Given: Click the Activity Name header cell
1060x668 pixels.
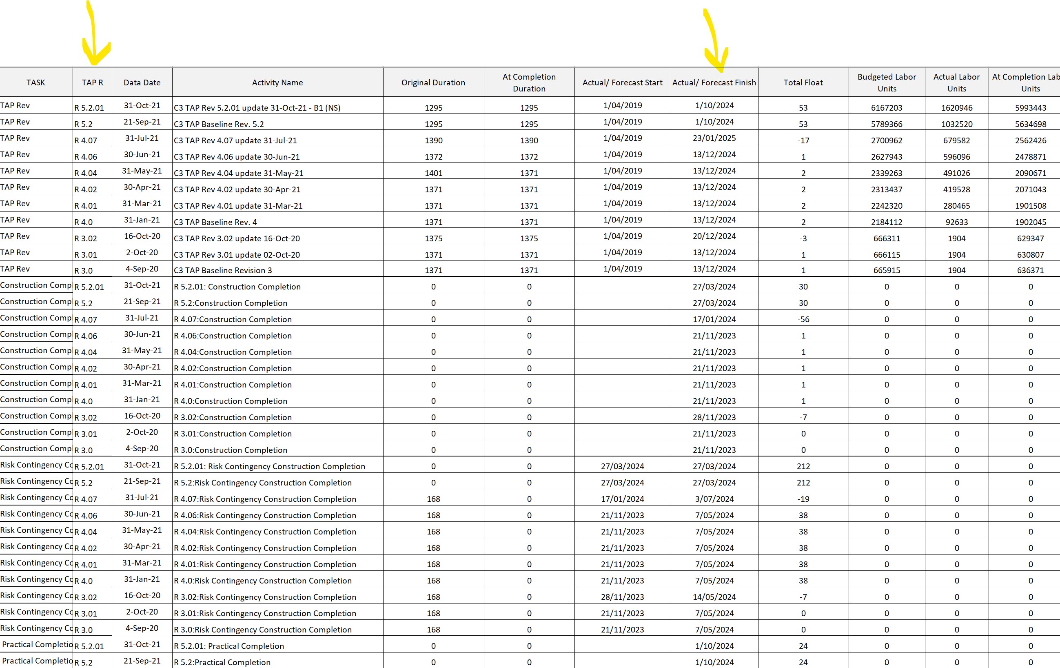Looking at the screenshot, I should coord(277,82).
